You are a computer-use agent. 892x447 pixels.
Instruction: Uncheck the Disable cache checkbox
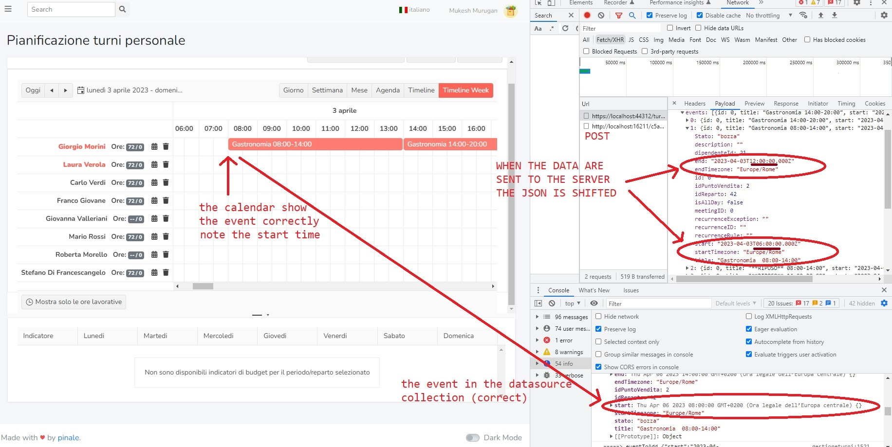click(x=700, y=15)
